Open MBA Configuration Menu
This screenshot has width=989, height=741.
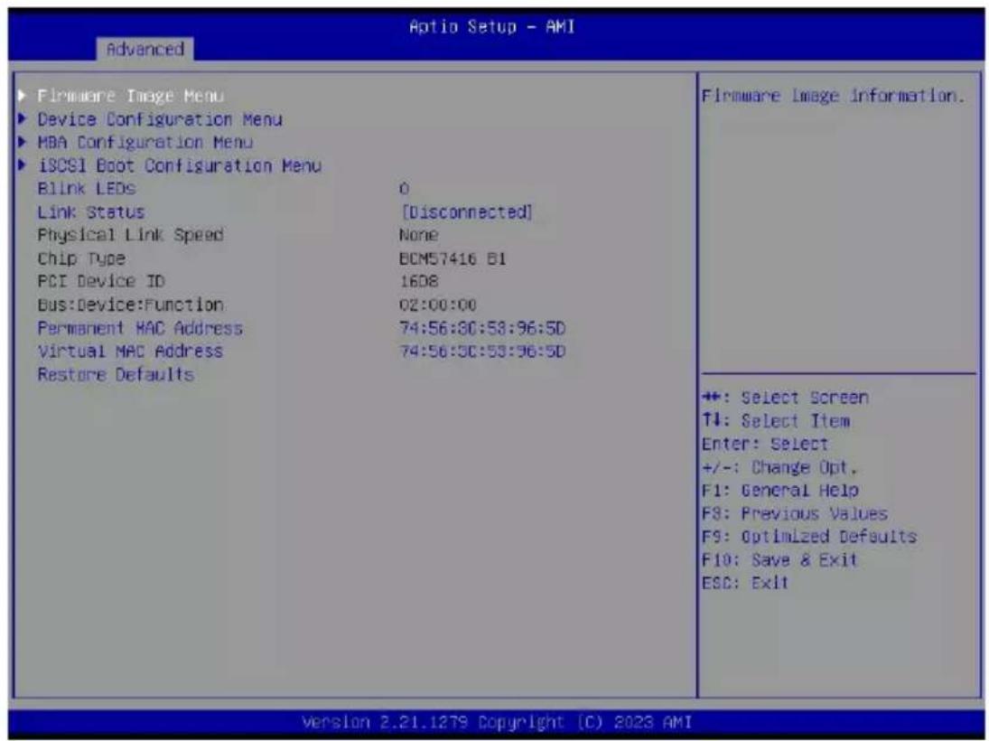(145, 143)
